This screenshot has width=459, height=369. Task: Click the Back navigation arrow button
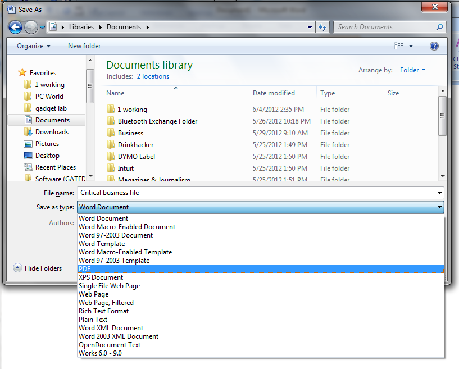coord(15,27)
